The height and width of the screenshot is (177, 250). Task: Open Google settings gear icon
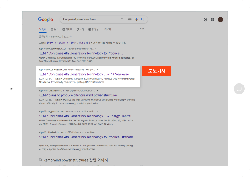(205, 20)
